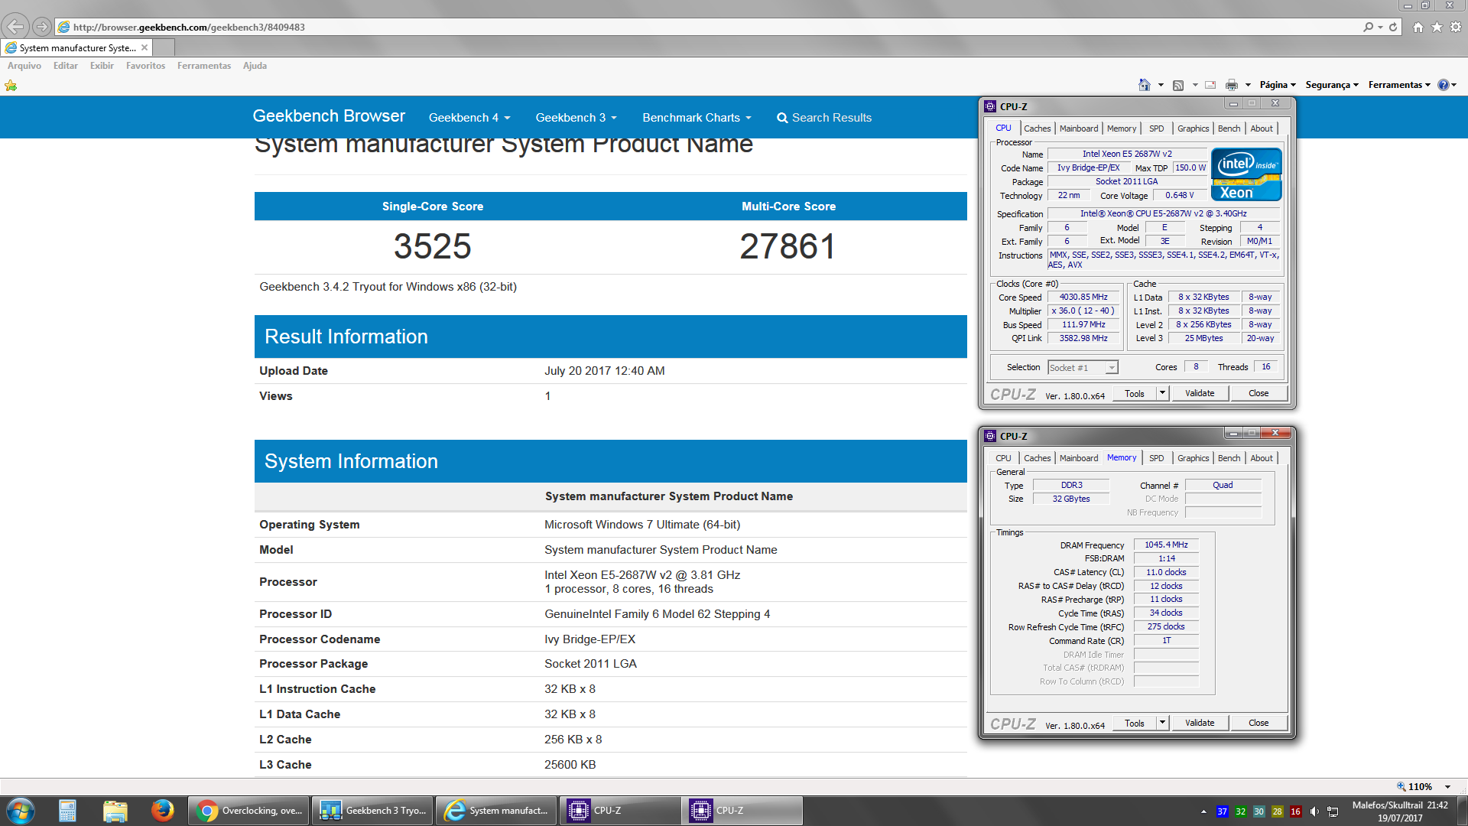Click the command bar Home icon
Viewport: 1468px width, 826px height.
click(1145, 85)
